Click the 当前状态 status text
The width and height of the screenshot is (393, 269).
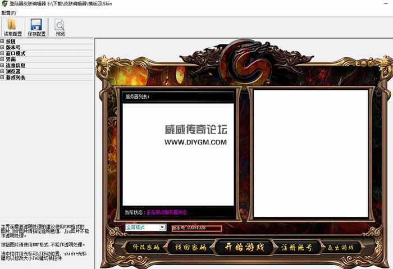[158, 212]
